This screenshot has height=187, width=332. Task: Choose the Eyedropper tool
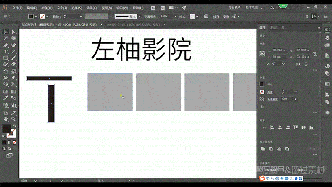coord(5,98)
